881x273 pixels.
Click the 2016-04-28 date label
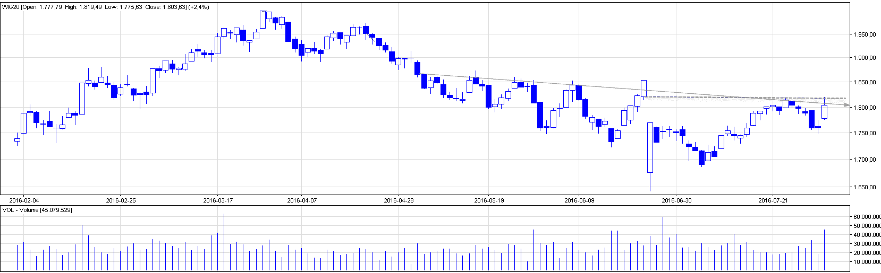click(399, 200)
